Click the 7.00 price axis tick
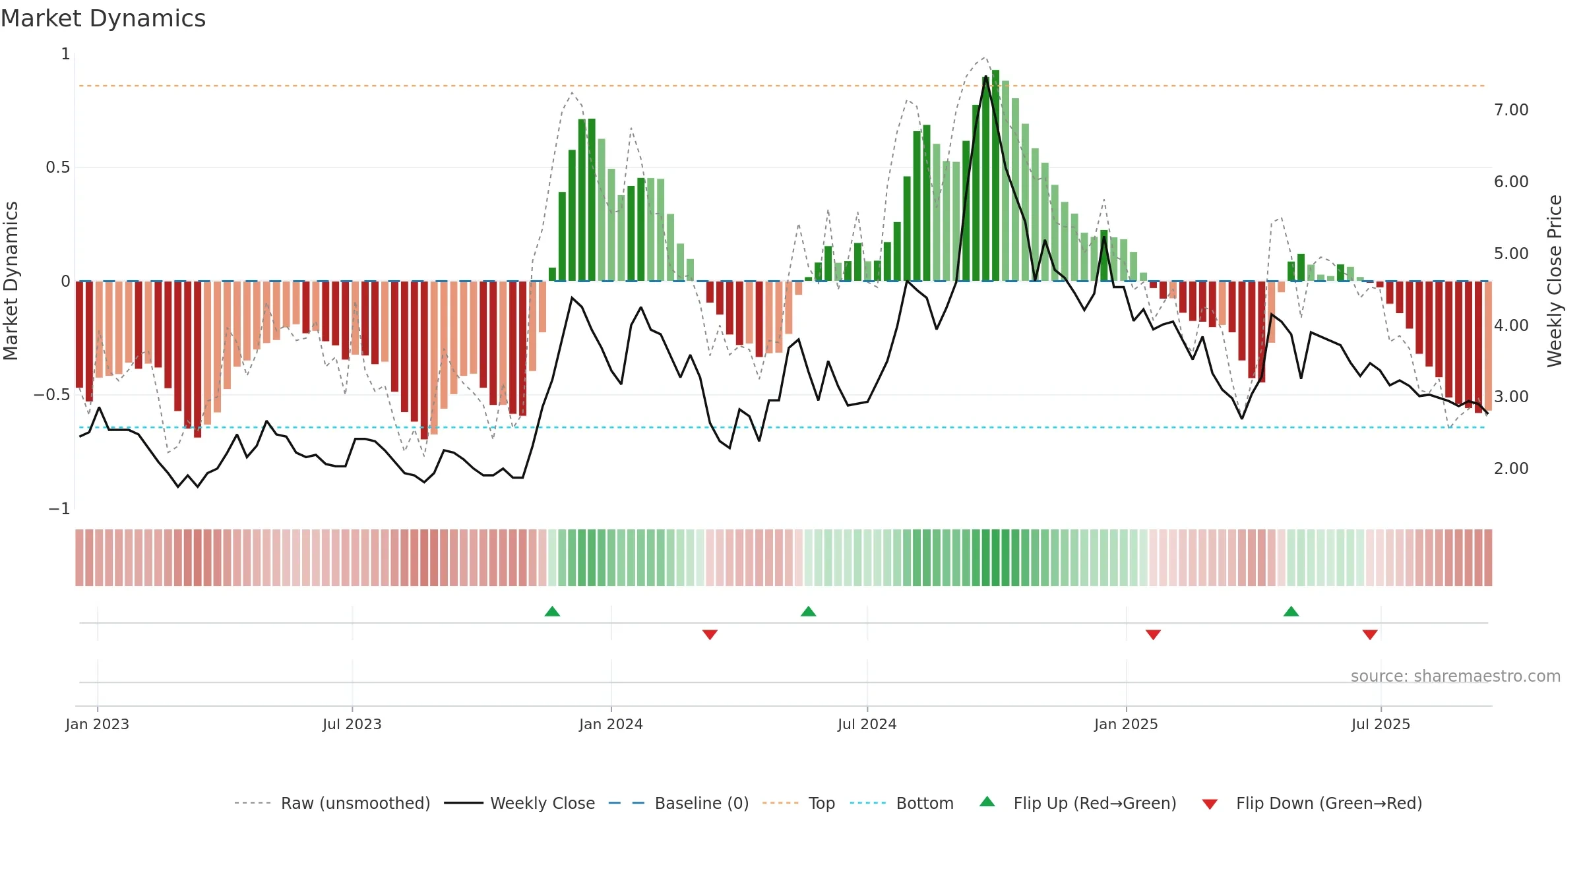Viewport: 1583px width, 890px height. click(x=1511, y=109)
